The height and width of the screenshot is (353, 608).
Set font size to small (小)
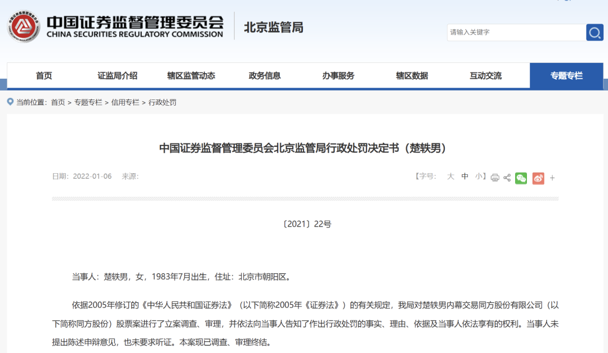479,176
